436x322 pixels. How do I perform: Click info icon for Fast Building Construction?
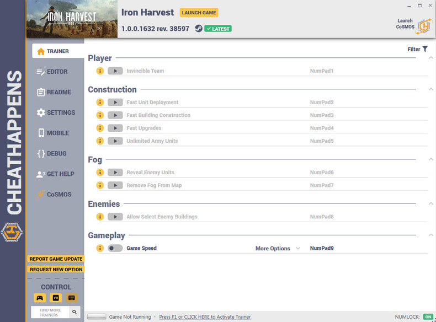pyautogui.click(x=100, y=115)
